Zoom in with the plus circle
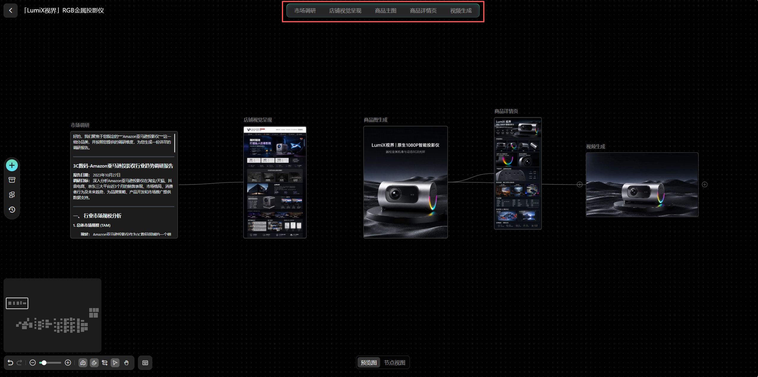Viewport: 758px width, 377px height. pos(68,363)
